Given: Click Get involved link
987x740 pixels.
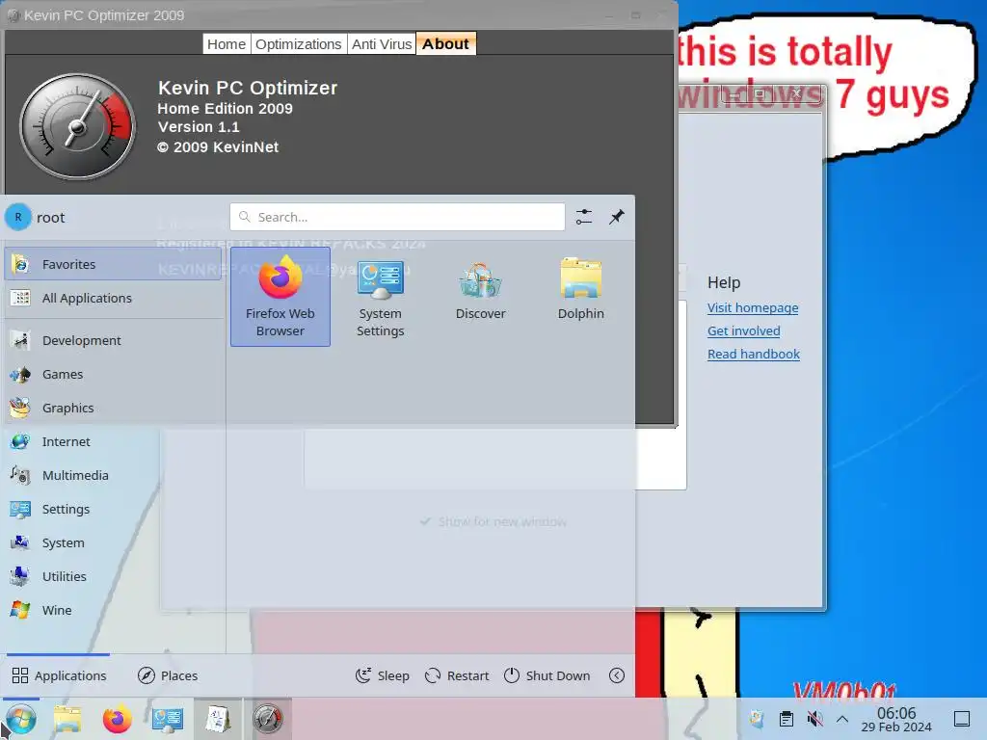Looking at the screenshot, I should 743,331.
